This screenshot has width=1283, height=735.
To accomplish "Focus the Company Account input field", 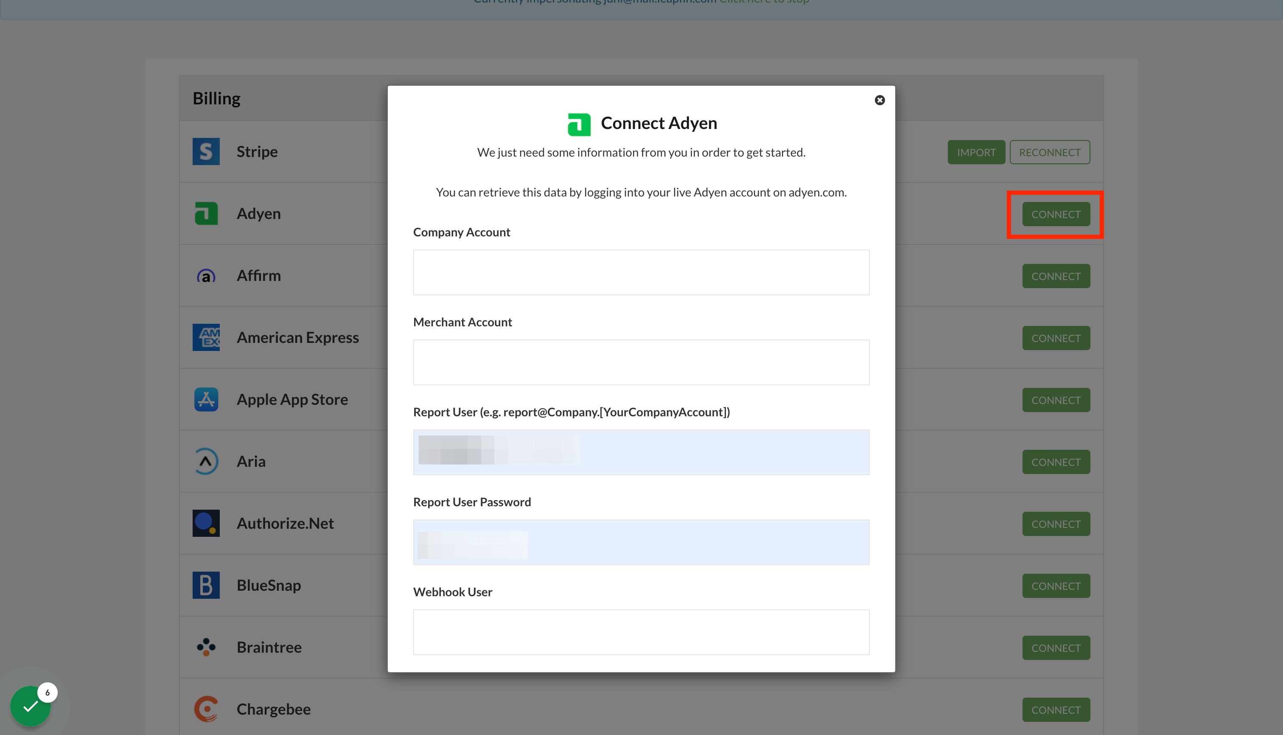I will click(x=641, y=272).
